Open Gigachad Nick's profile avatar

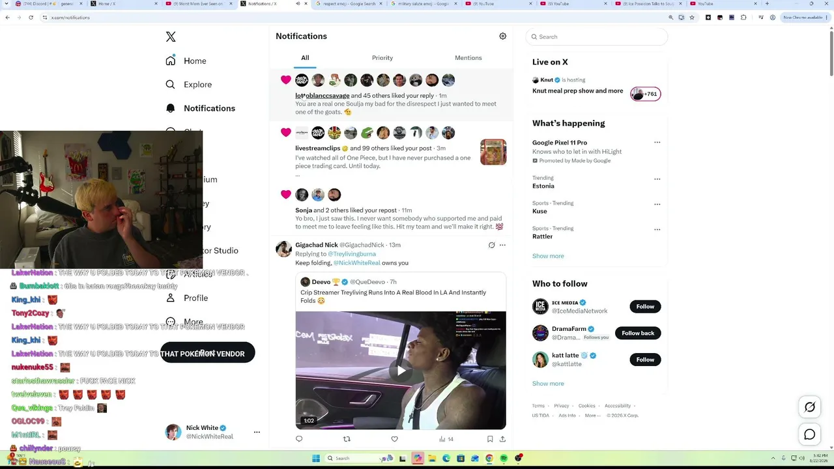pos(283,249)
